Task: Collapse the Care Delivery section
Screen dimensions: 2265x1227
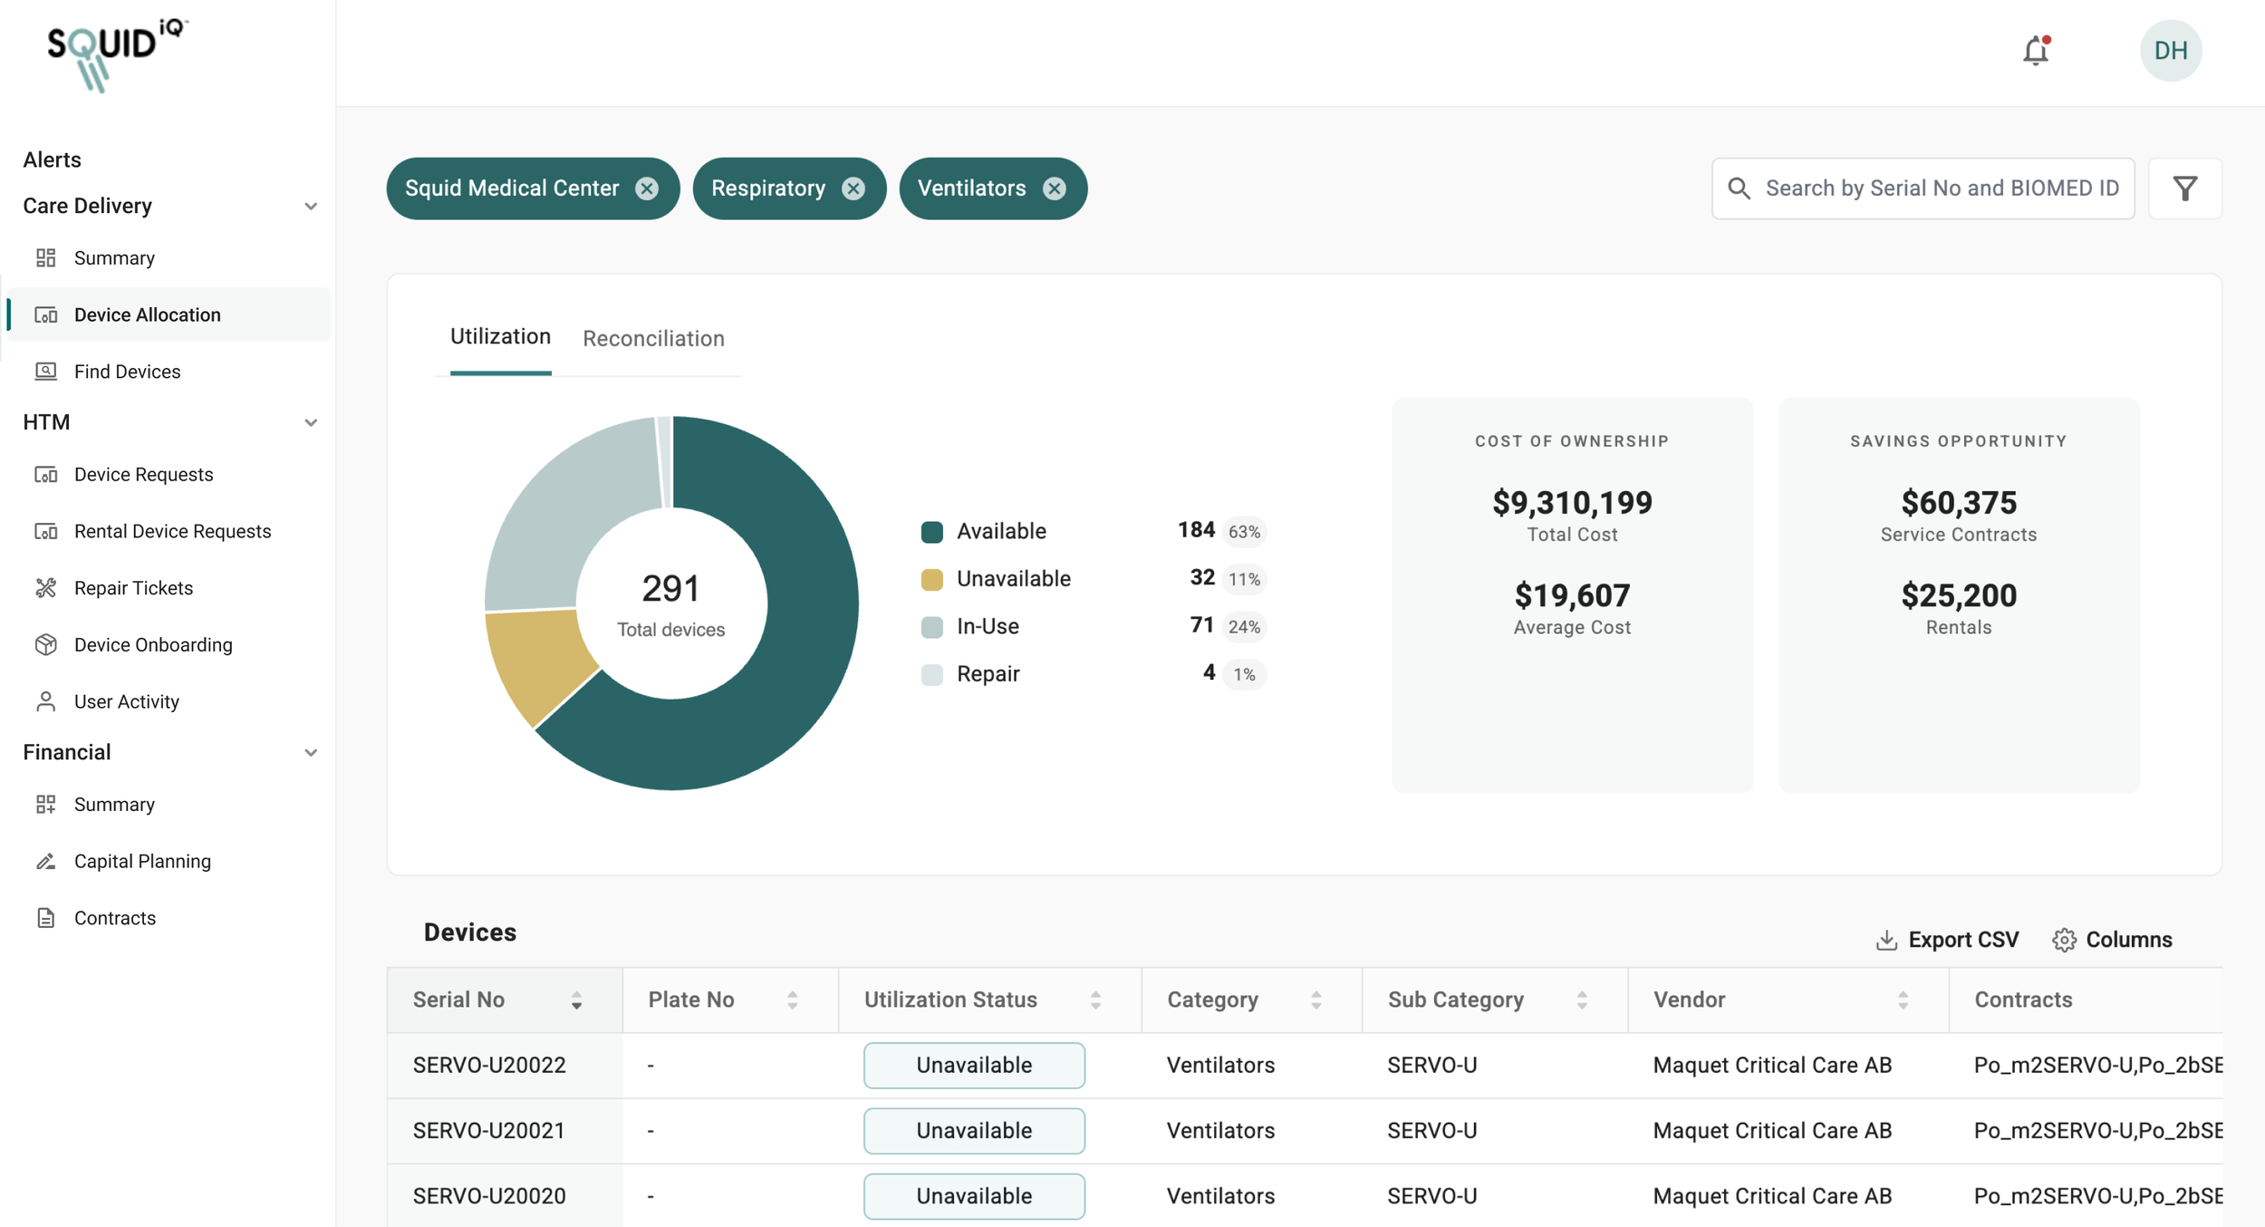Action: pos(311,207)
